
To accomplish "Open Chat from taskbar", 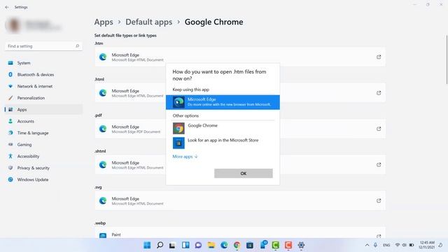I will tap(198, 245).
